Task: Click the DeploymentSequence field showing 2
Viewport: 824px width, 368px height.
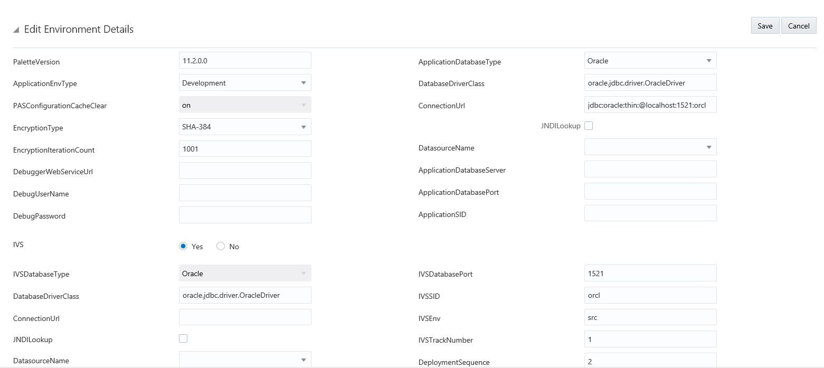Action: coord(650,361)
